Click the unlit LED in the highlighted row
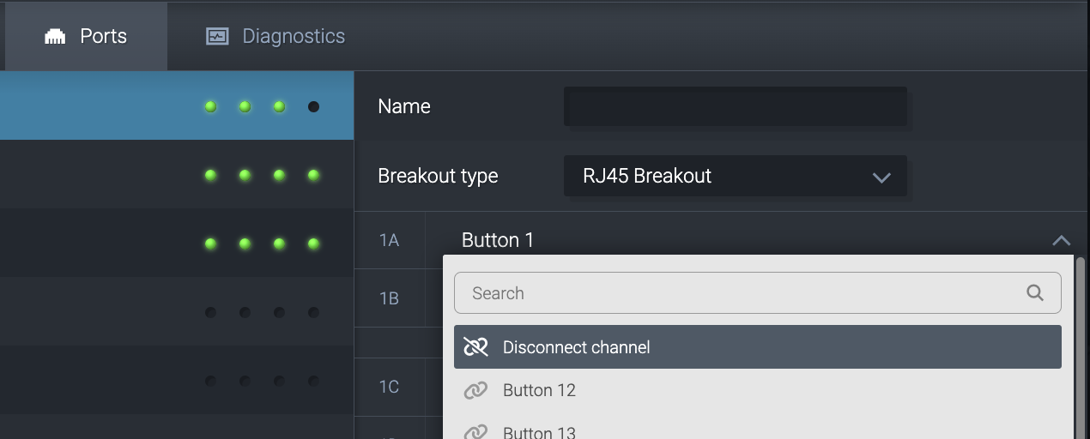This screenshot has height=439, width=1090. click(x=313, y=107)
